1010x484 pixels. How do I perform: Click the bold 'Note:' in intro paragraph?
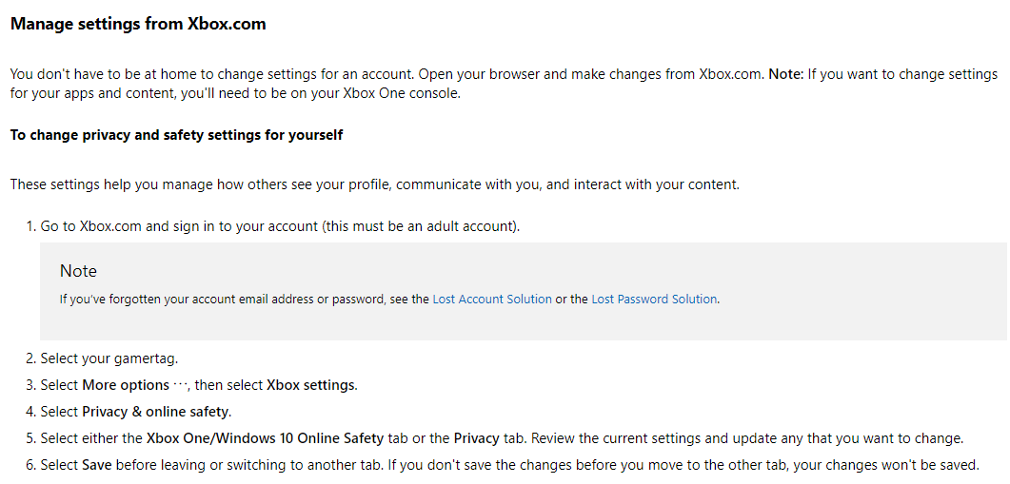786,74
